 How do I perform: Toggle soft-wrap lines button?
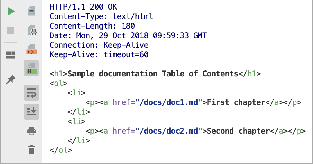pyautogui.click(x=31, y=93)
